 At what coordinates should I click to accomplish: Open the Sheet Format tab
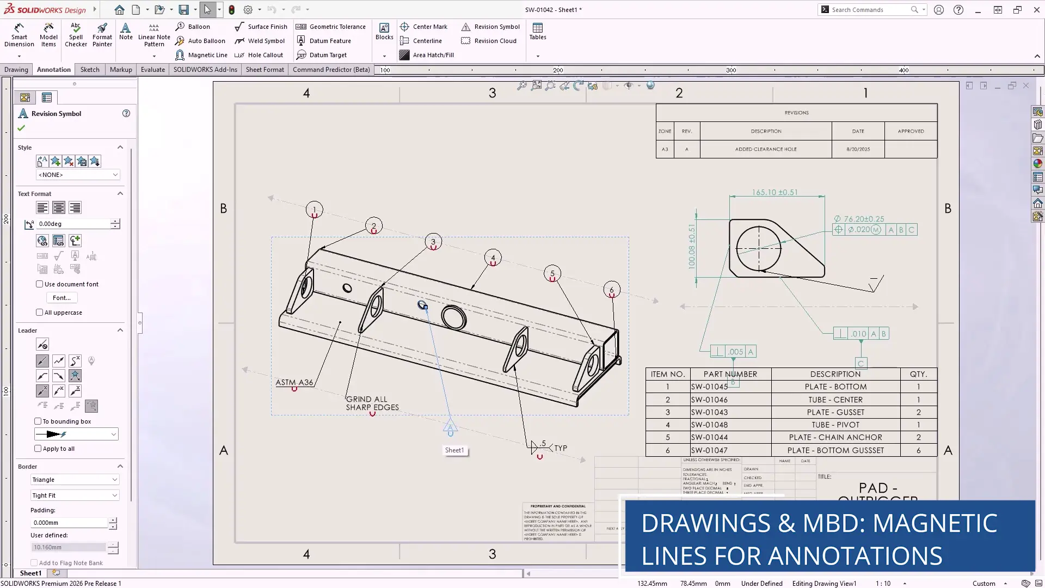pyautogui.click(x=265, y=69)
